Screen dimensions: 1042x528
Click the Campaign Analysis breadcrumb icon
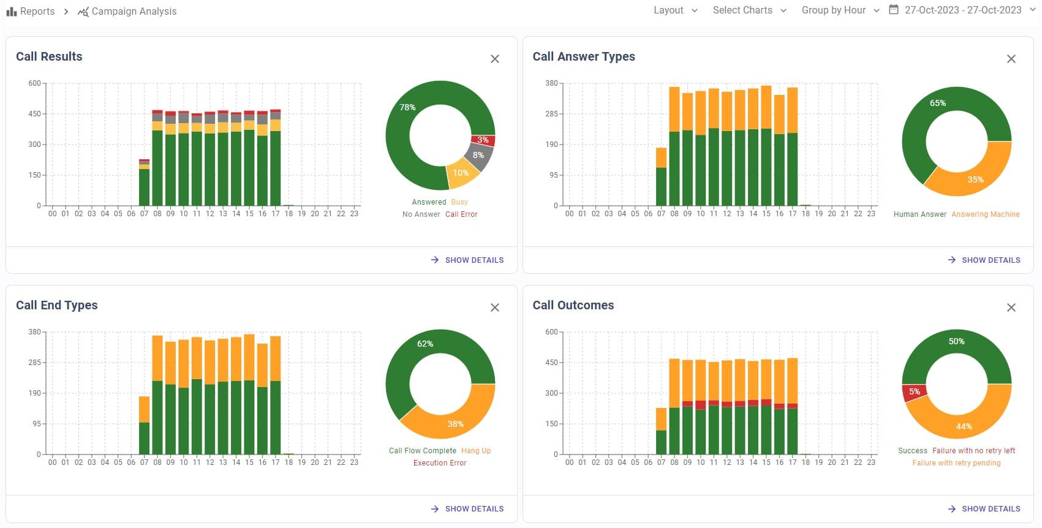(x=83, y=12)
